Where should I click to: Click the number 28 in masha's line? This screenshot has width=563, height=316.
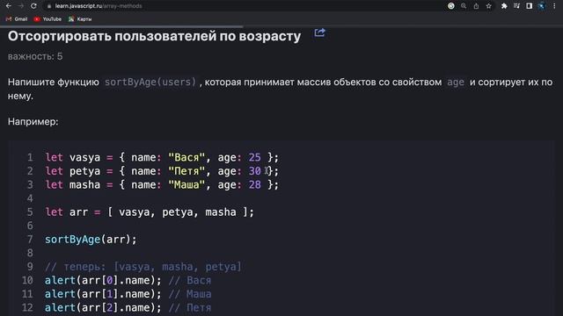(254, 185)
